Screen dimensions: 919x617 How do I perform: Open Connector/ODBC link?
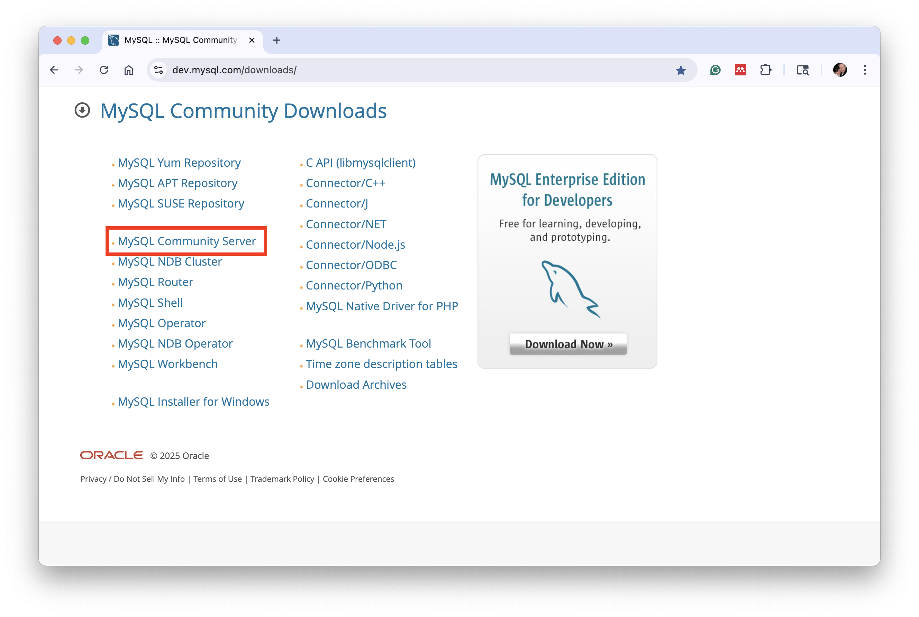coord(352,265)
